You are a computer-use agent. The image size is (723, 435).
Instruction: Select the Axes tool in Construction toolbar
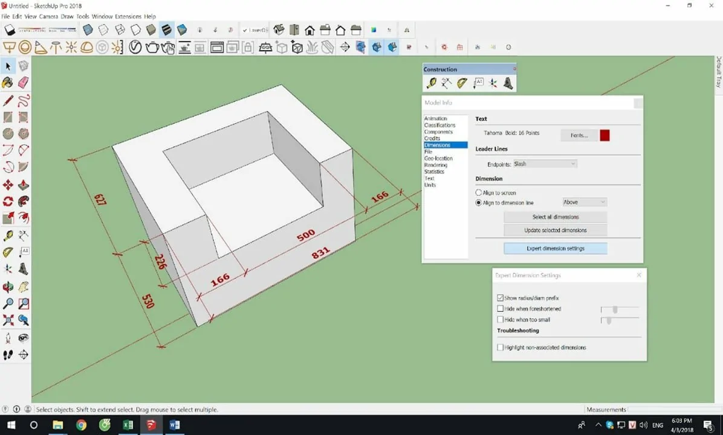pos(493,84)
